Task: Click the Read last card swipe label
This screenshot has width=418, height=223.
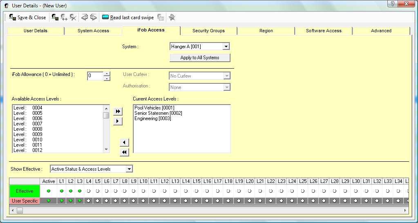Action: [x=132, y=18]
